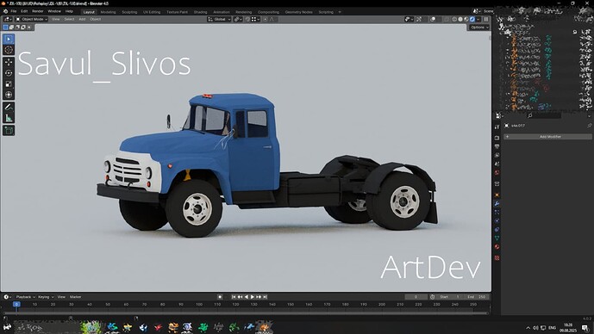This screenshot has height=334, width=594.
Task: Activate the 3D Cursor tool
Action: [x=9, y=50]
